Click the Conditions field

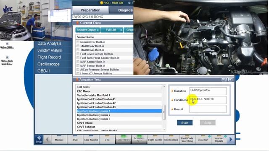pos(208,100)
